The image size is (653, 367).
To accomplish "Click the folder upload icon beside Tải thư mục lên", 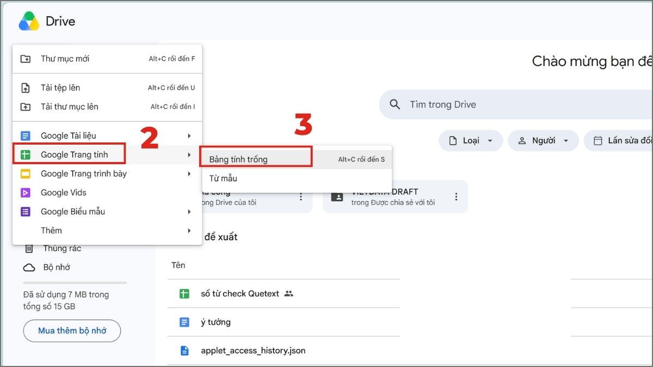I will click(25, 107).
